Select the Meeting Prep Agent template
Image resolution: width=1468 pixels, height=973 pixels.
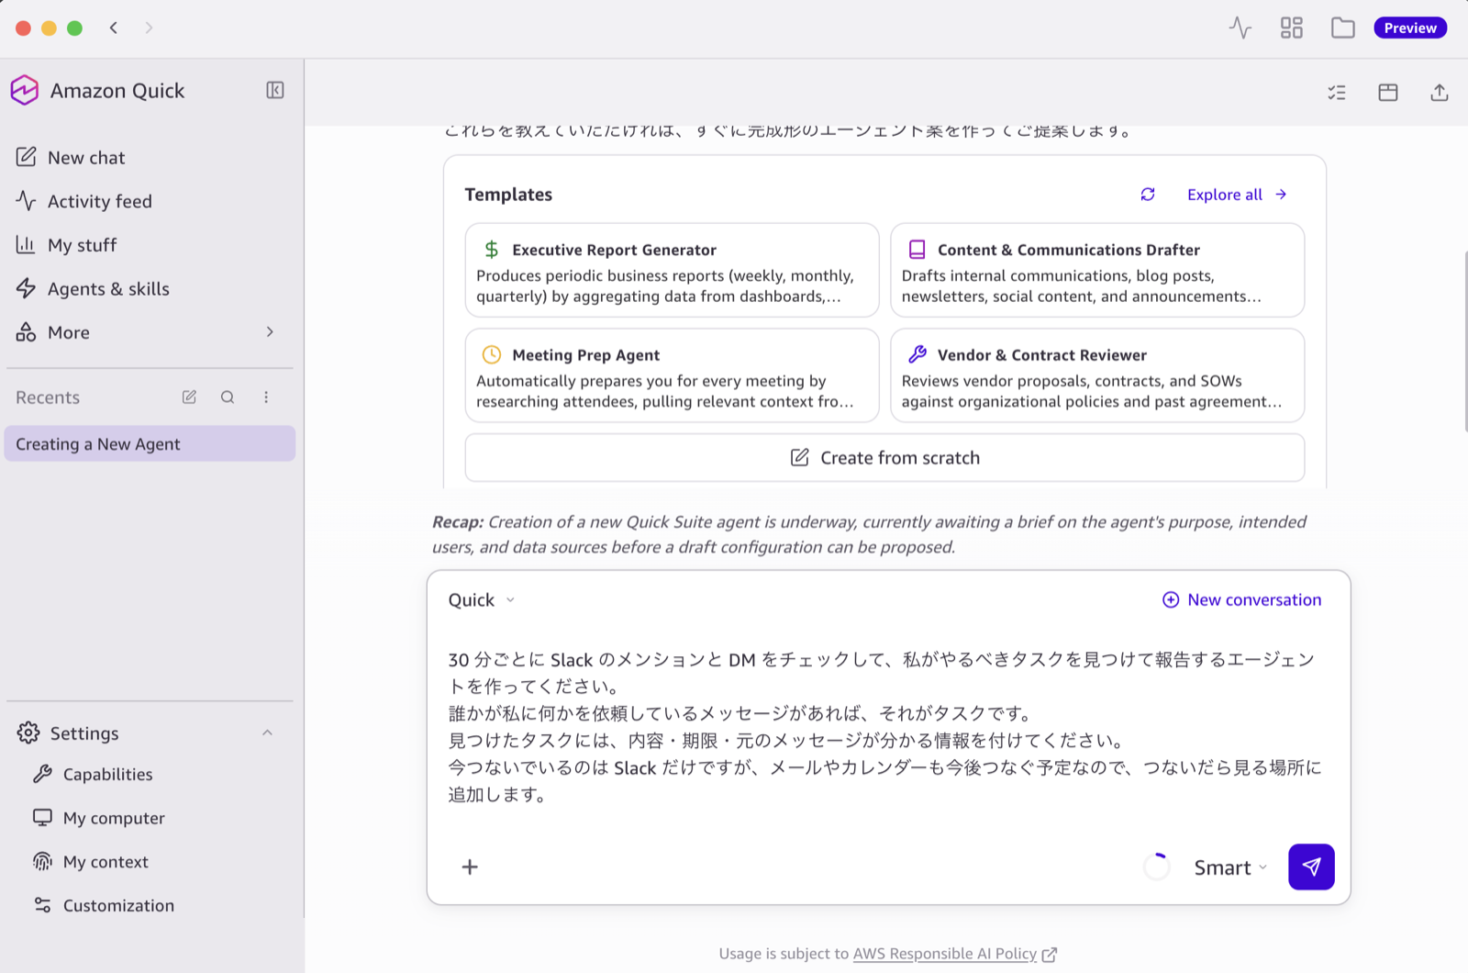point(672,375)
